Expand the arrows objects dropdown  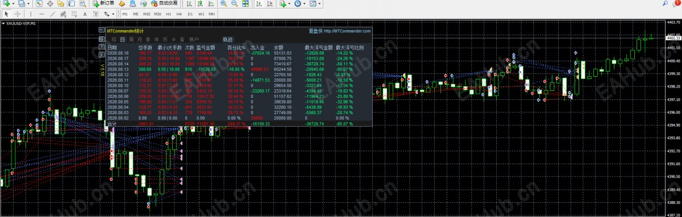113,14
